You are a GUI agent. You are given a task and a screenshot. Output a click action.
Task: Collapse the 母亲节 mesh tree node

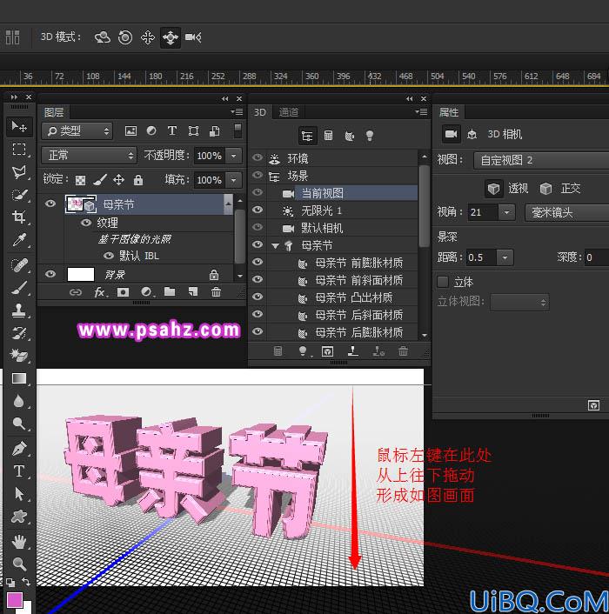(275, 246)
